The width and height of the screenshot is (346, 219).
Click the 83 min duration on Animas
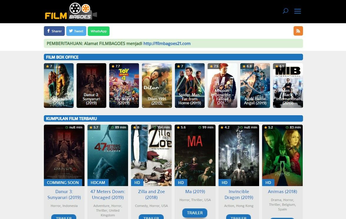click(x=293, y=127)
